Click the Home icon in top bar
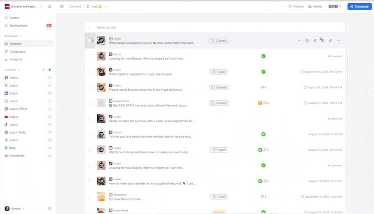The image size is (374, 214). [50, 7]
